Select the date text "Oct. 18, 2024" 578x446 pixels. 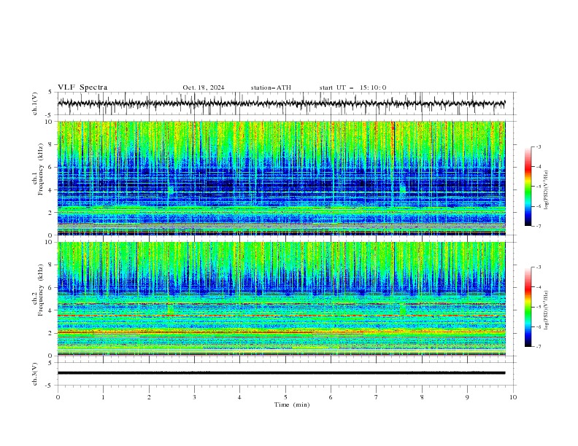tap(204, 87)
